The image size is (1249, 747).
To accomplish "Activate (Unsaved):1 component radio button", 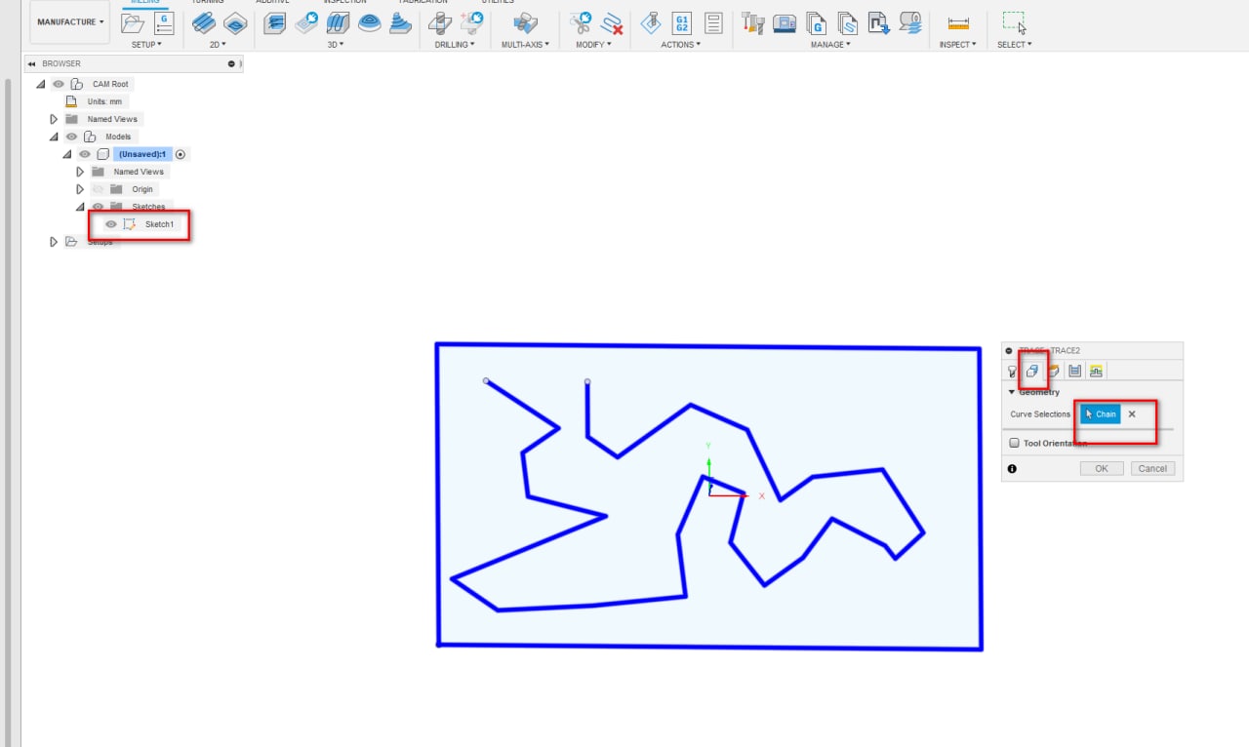I will [181, 154].
